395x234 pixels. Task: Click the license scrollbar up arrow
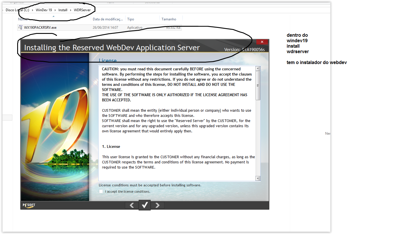click(x=258, y=69)
